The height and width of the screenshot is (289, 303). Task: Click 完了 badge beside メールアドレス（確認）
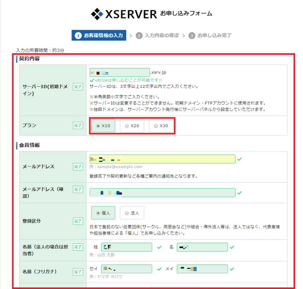pos(78,189)
